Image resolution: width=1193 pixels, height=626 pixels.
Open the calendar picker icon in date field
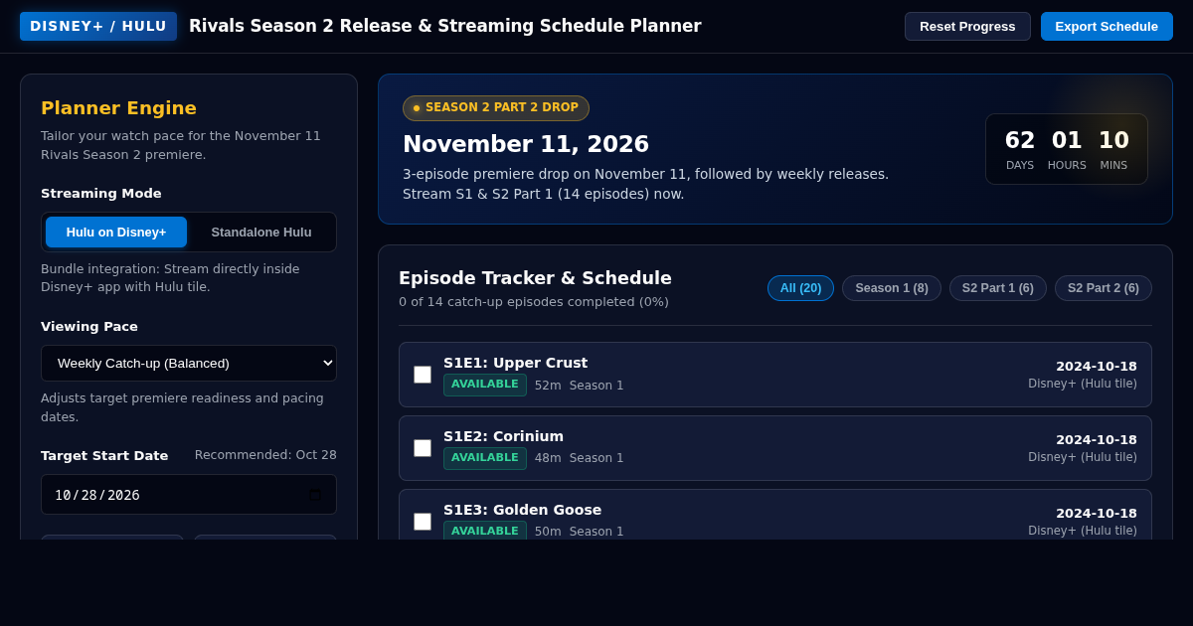click(315, 495)
